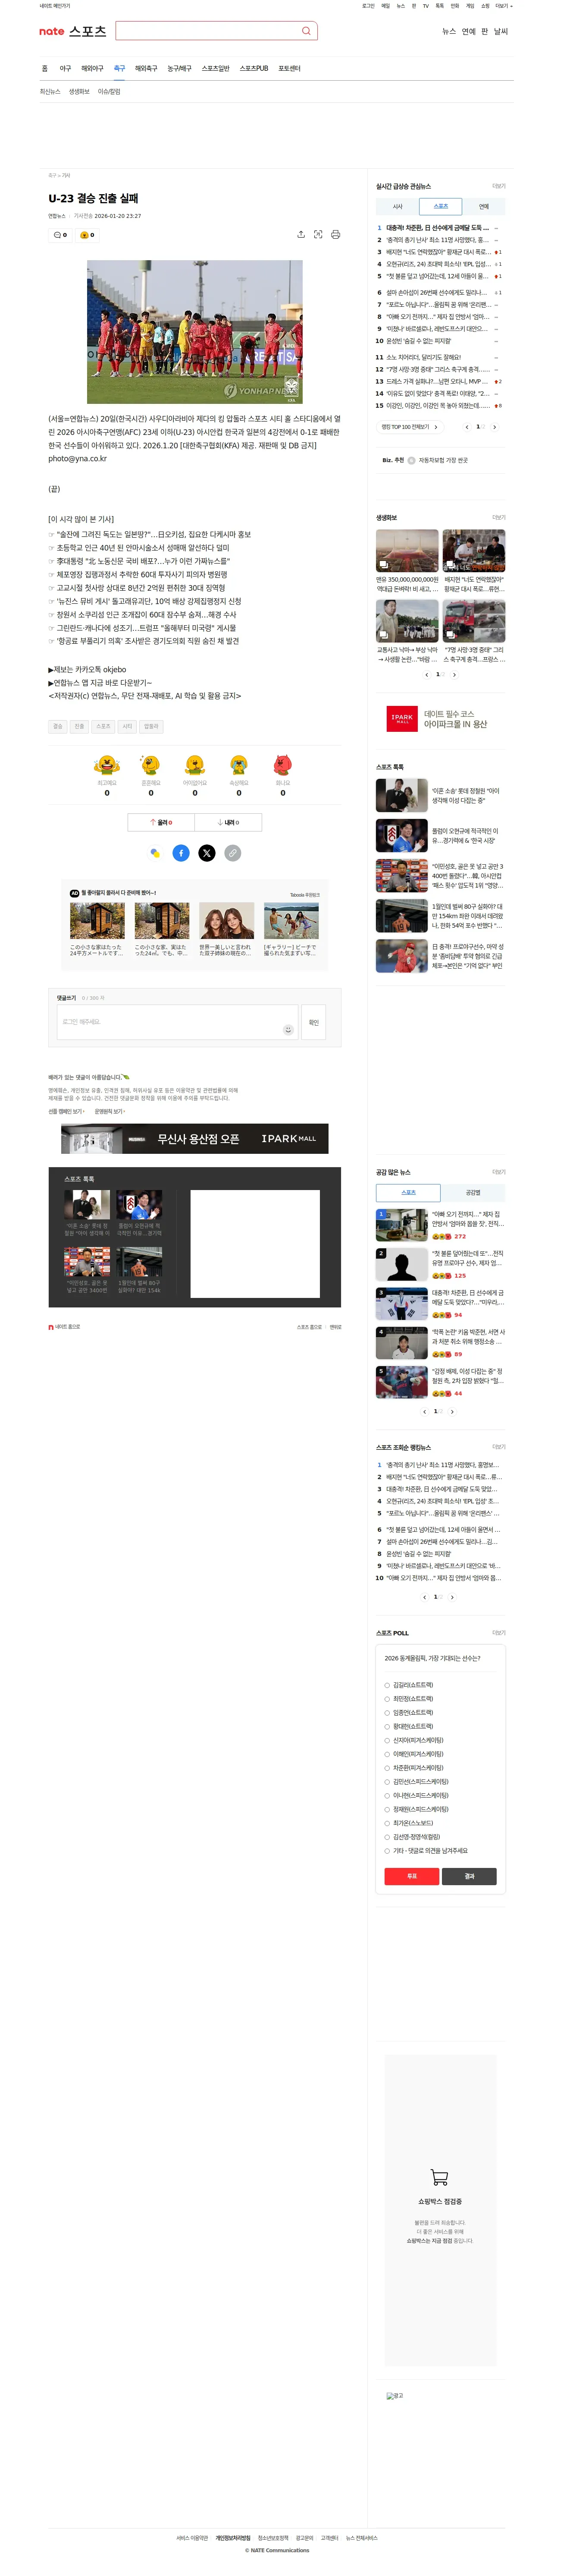View poll 결과 button
Screen dimensions: 573x2576
[x=469, y=1876]
